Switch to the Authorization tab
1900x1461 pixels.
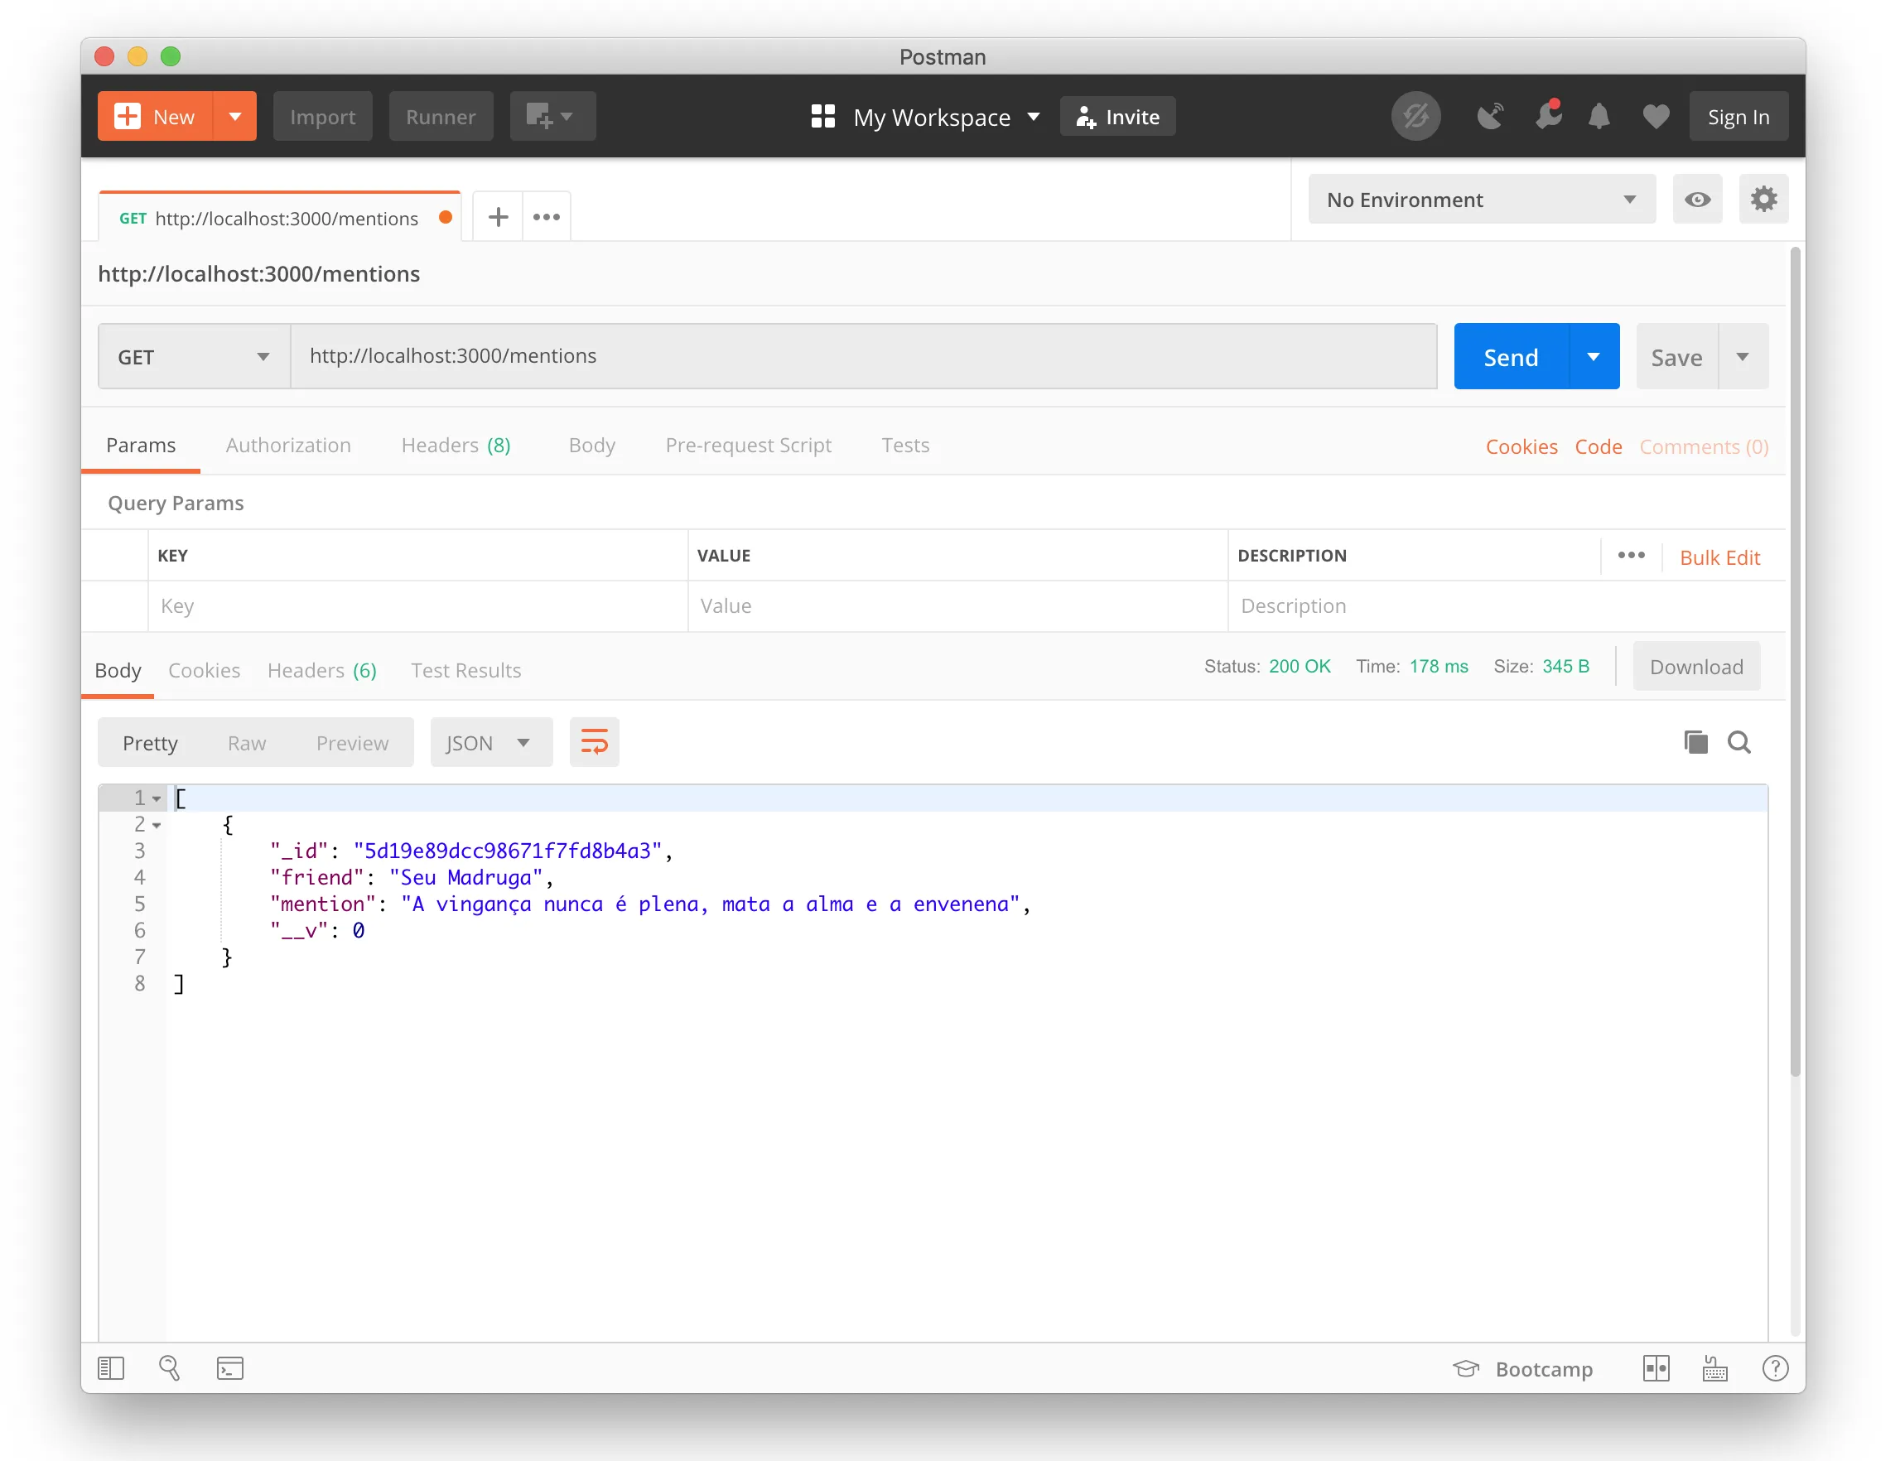coord(288,446)
